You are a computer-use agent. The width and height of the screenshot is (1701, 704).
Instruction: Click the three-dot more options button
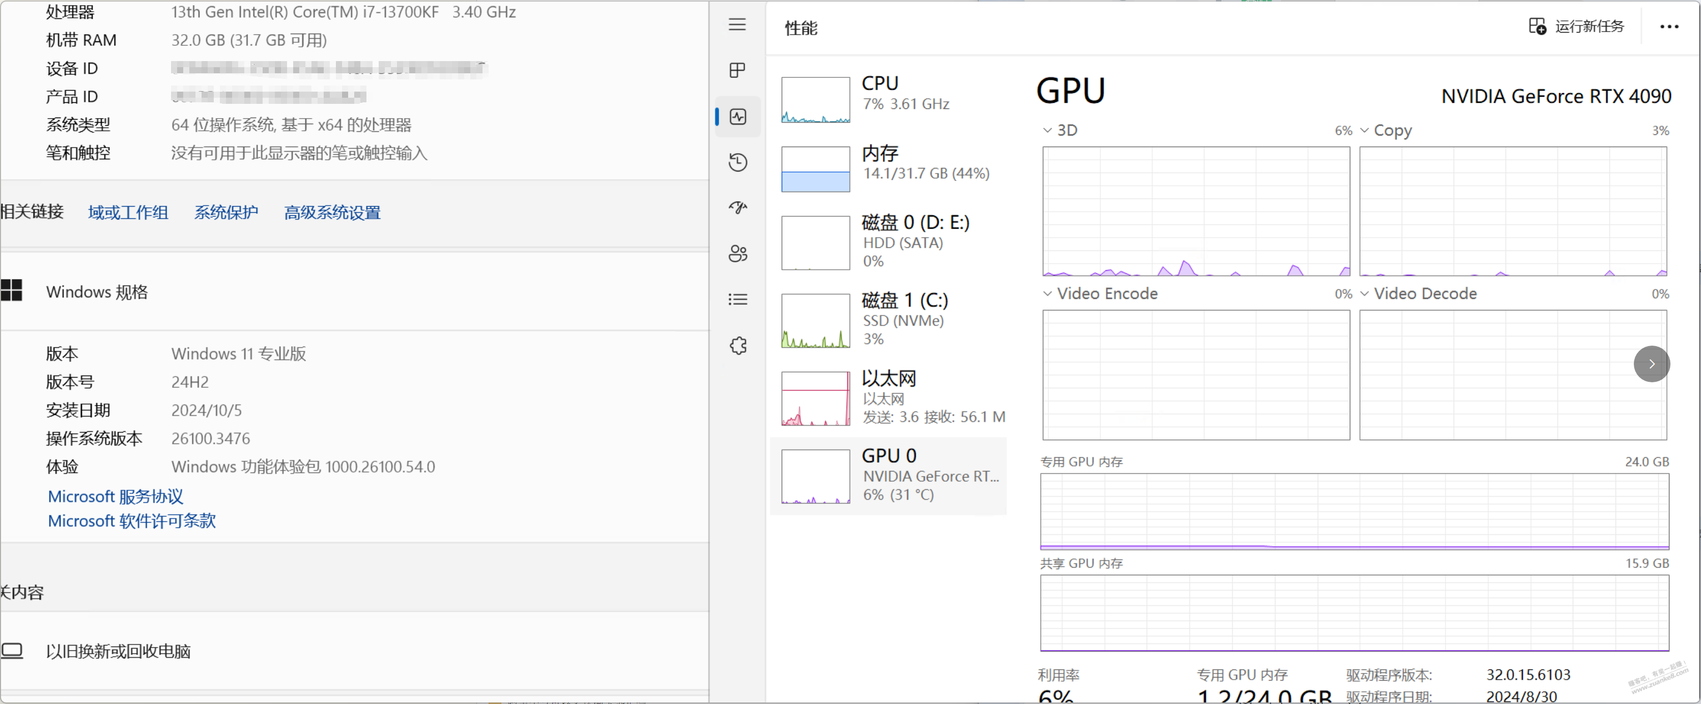(x=1668, y=27)
